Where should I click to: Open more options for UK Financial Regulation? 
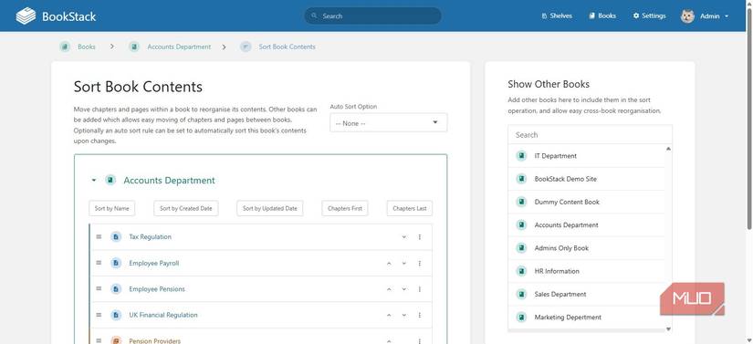coord(419,315)
